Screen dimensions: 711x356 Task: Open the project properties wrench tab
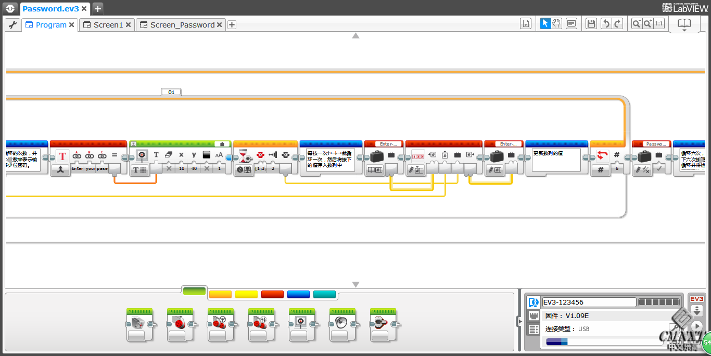(x=12, y=24)
